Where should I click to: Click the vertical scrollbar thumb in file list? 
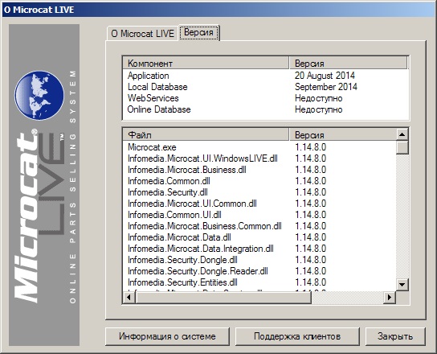click(402, 147)
